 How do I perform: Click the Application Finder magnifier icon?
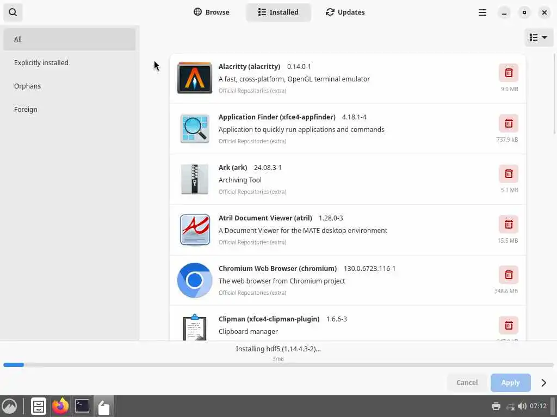pos(195,128)
